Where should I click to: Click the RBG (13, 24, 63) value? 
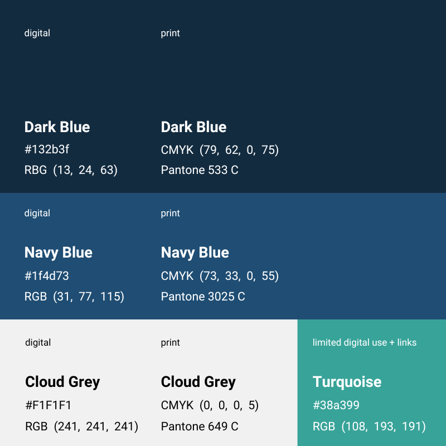(x=71, y=170)
